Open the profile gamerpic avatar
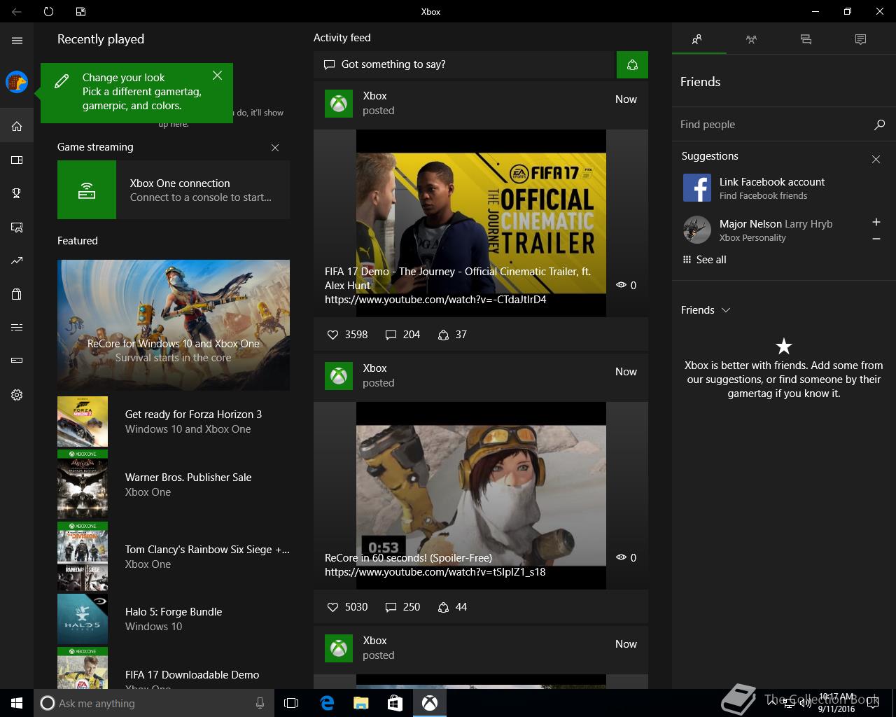Image resolution: width=896 pixels, height=717 pixels. tap(17, 82)
